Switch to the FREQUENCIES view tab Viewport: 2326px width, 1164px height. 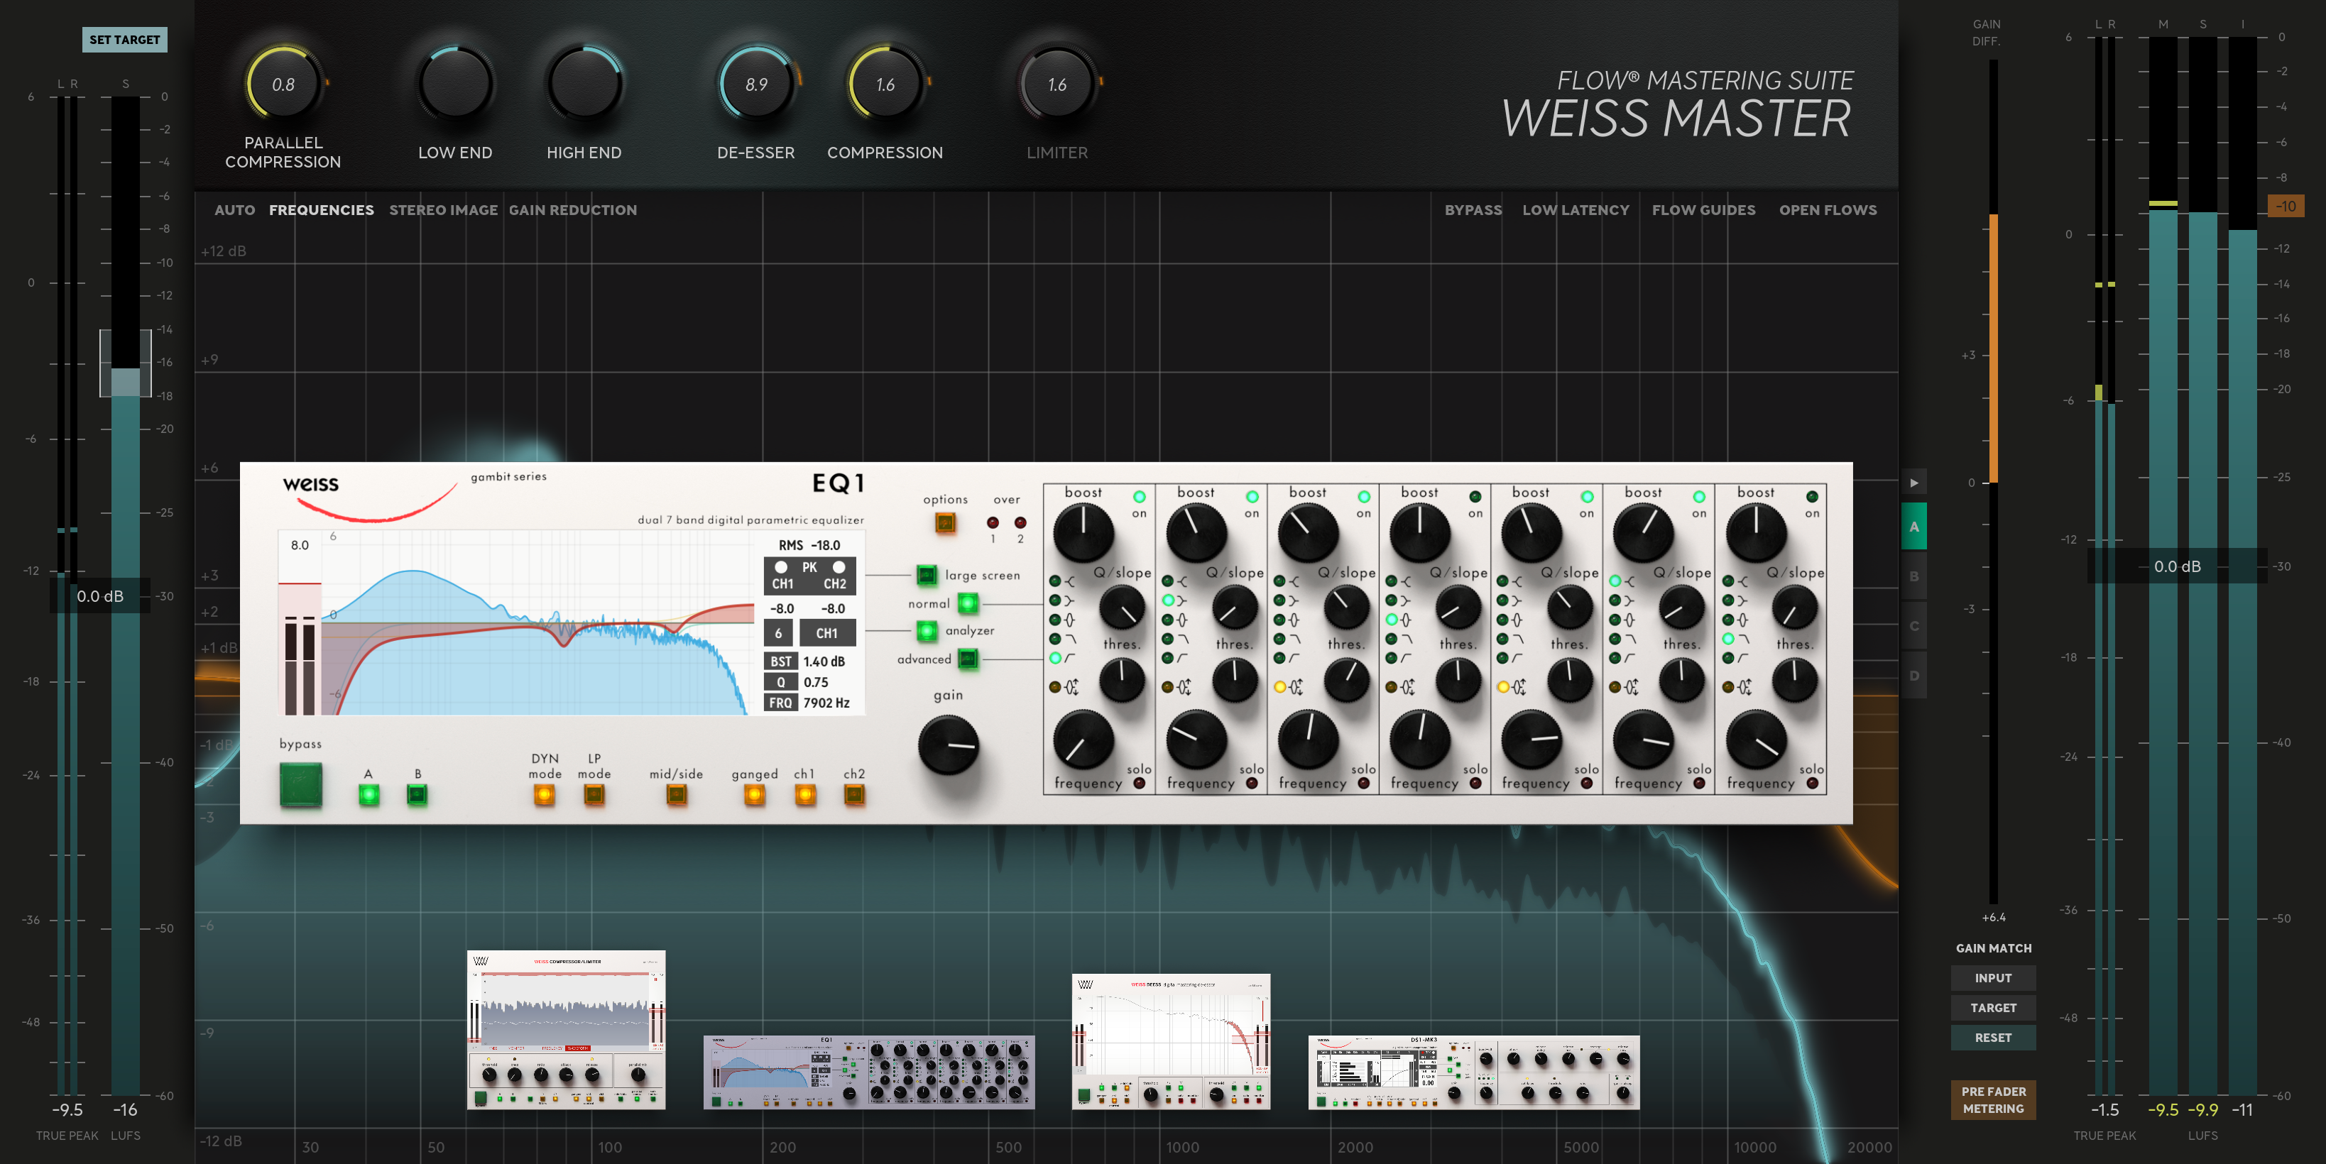(322, 210)
